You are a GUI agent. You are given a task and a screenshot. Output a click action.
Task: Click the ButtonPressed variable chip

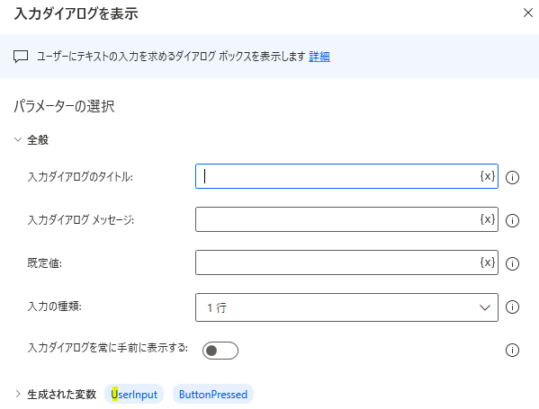pos(213,395)
